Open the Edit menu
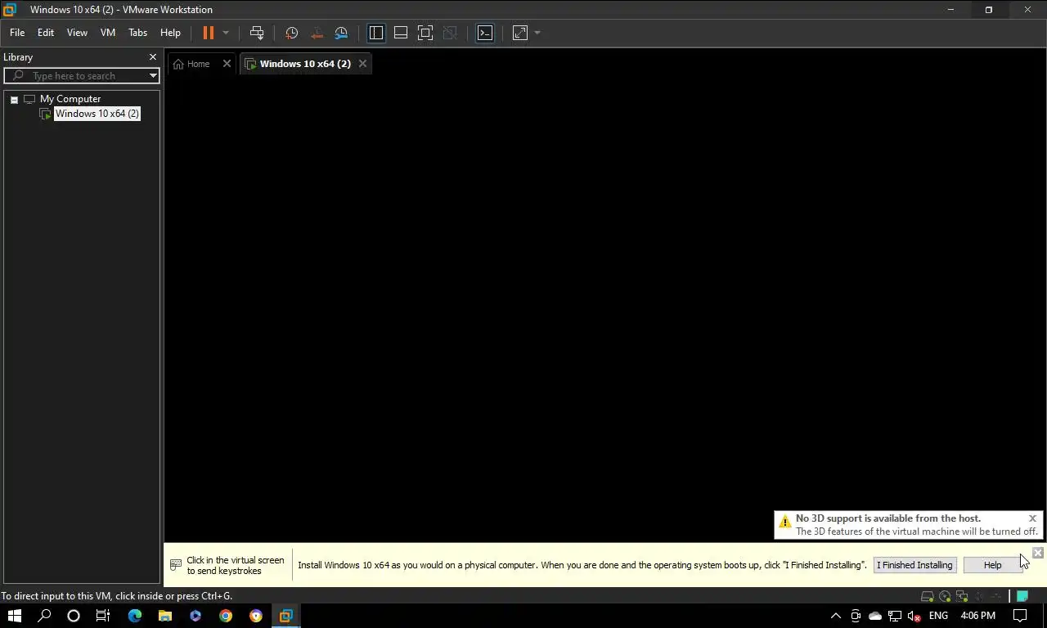This screenshot has height=628, width=1047. click(46, 33)
